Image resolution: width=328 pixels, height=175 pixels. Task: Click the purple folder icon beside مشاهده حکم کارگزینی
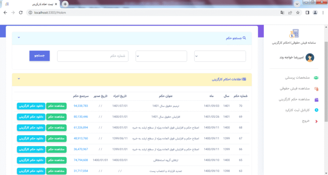click(x=316, y=99)
